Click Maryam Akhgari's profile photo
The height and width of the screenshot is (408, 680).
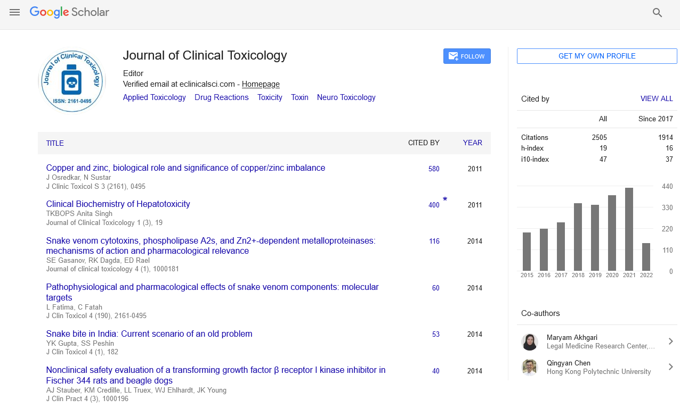tap(530, 342)
